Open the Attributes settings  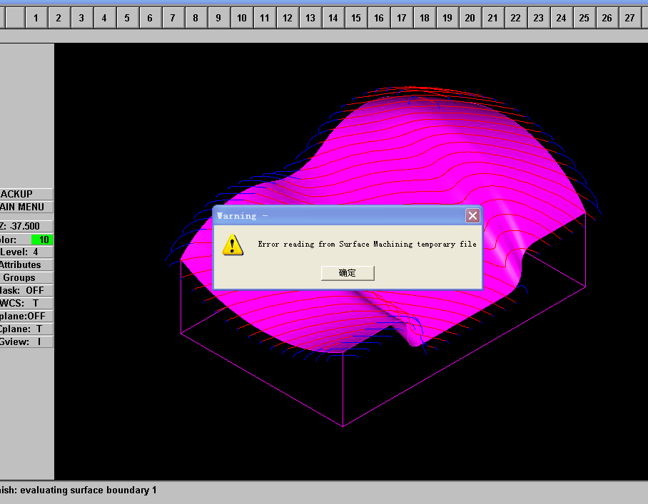pyautogui.click(x=26, y=264)
